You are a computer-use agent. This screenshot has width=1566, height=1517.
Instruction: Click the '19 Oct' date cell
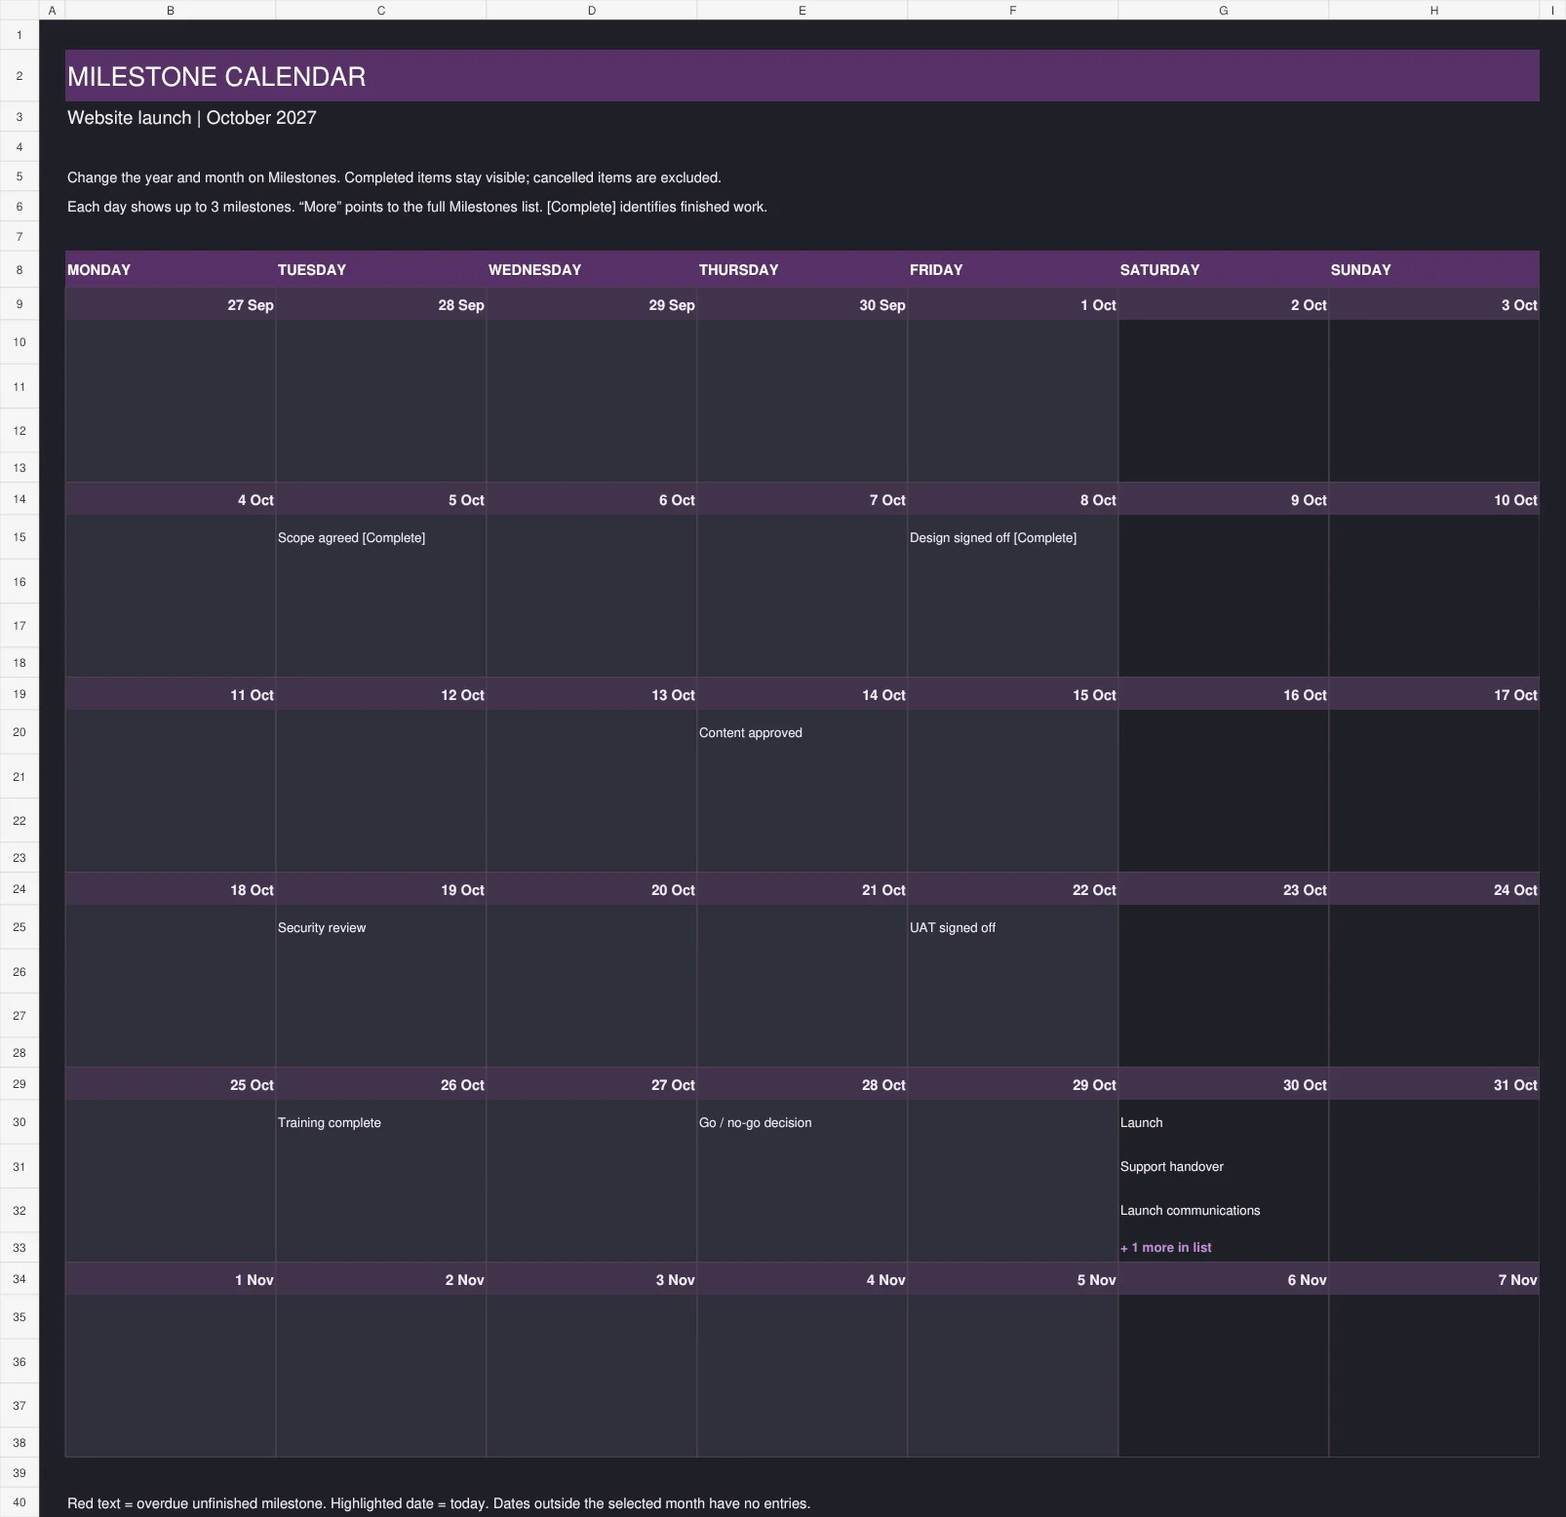coord(381,889)
